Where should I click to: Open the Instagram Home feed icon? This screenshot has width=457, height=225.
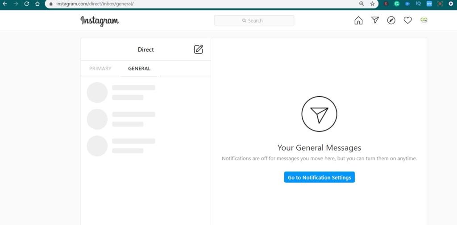point(358,20)
